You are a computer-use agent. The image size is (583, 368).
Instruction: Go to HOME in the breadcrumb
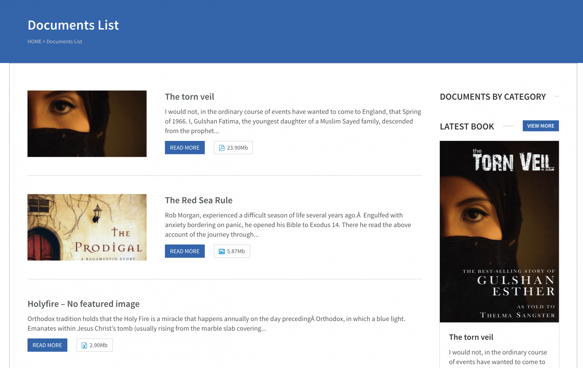[x=34, y=41]
